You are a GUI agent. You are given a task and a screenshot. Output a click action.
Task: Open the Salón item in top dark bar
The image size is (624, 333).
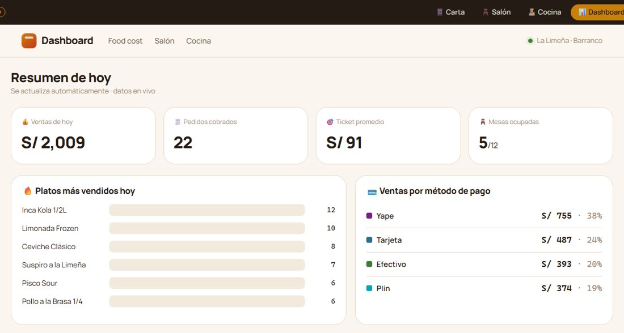point(497,12)
